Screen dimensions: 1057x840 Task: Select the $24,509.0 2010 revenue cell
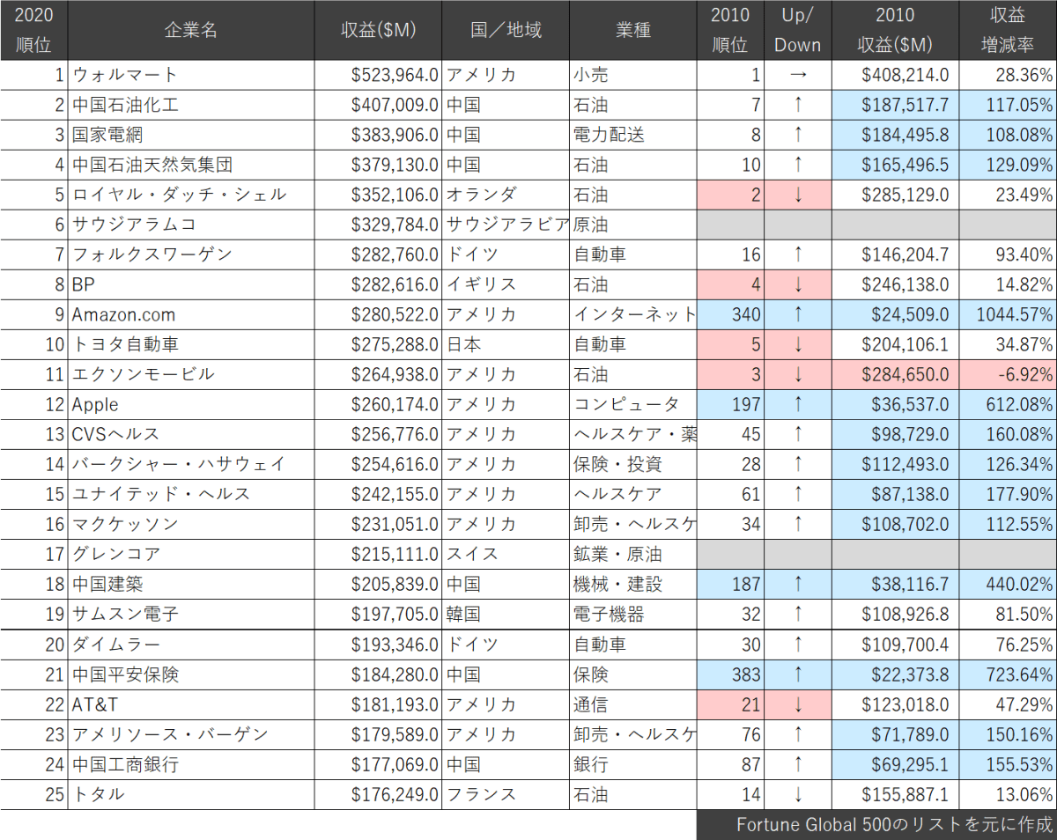click(895, 314)
